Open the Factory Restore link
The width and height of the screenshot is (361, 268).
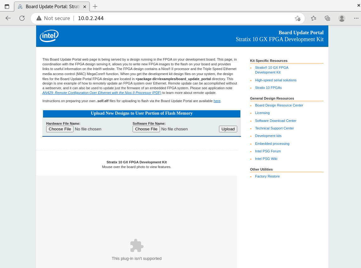[267, 176]
